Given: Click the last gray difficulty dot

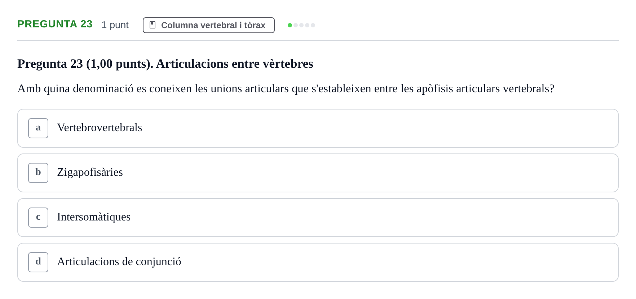Looking at the screenshot, I should pyautogui.click(x=313, y=25).
